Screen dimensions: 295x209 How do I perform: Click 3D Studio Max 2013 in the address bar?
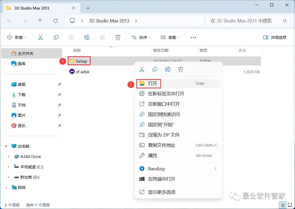click(x=109, y=21)
